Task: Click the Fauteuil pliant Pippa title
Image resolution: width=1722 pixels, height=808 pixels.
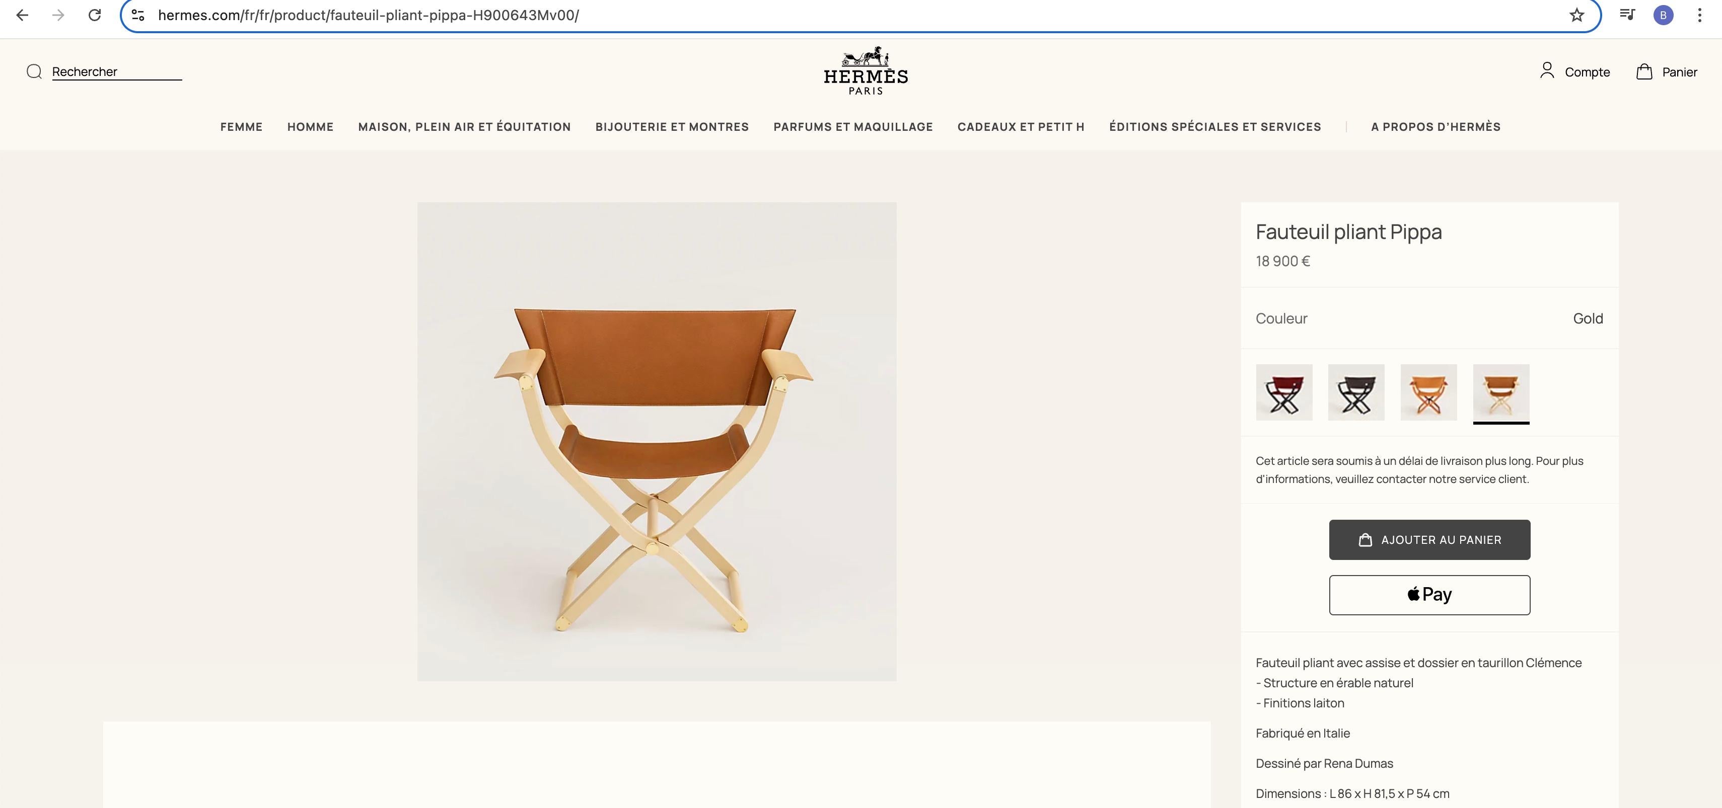Action: tap(1348, 232)
